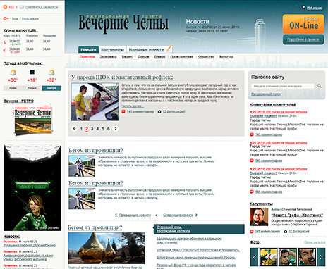Viewport: 328px width, 269px height.
Task: Click camera icon under columnist article
Action: tap(286, 232)
